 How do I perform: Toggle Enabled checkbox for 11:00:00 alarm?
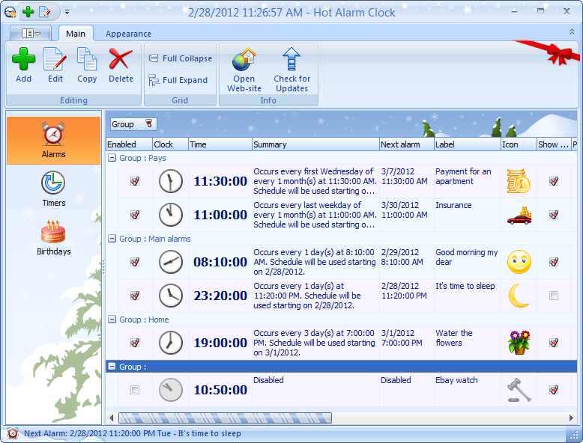(x=135, y=215)
